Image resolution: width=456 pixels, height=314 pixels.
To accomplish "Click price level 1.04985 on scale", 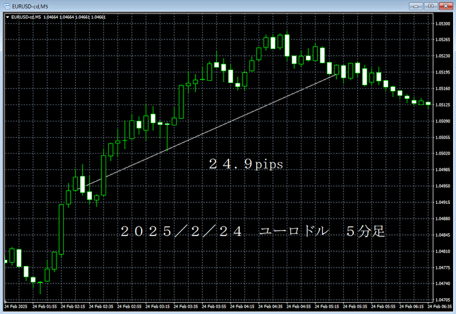I will (442, 169).
